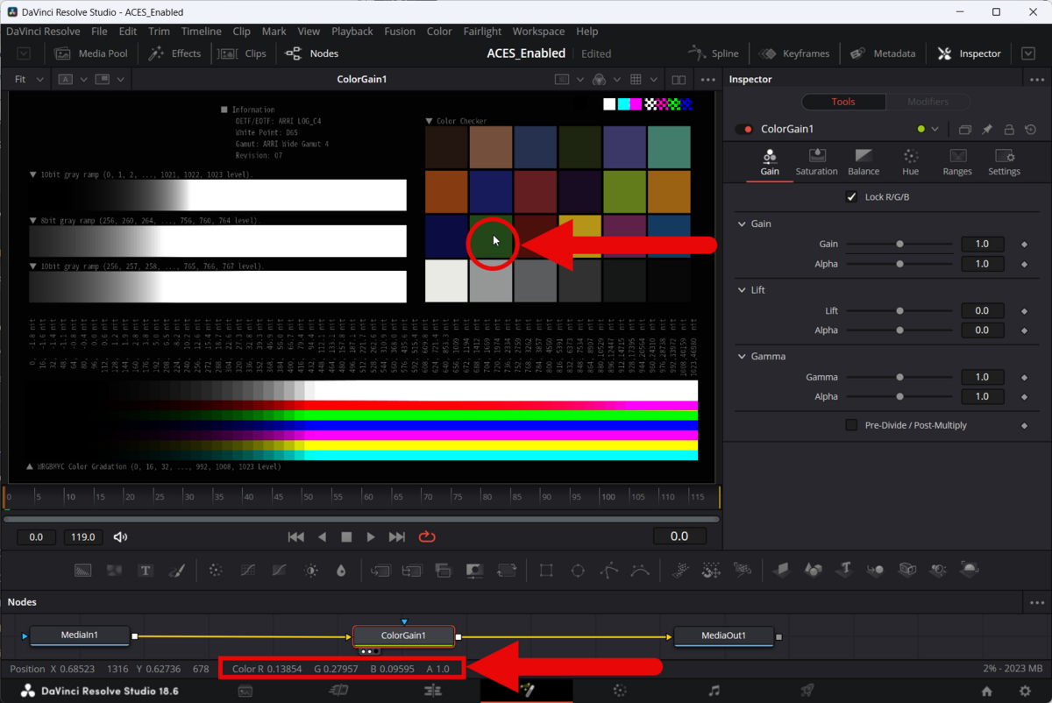Pin the ColorGain1 tool in Inspector

click(987, 129)
